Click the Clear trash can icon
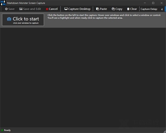 point(128,9)
